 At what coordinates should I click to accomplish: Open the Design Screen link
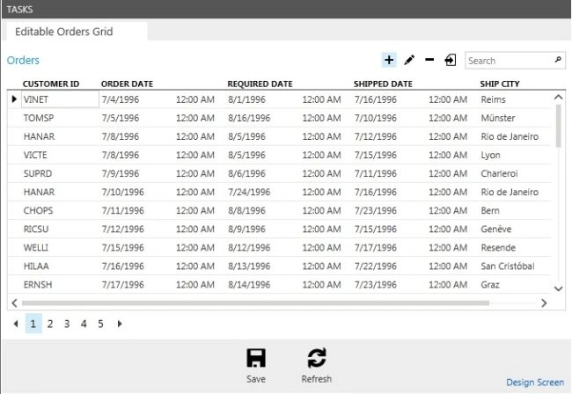tap(535, 382)
